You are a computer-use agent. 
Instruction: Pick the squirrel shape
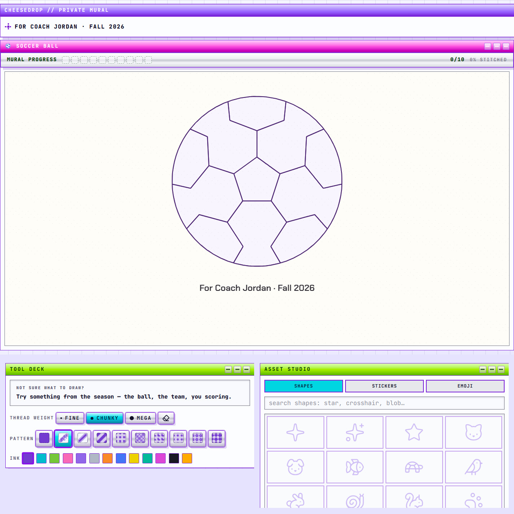(x=414, y=497)
